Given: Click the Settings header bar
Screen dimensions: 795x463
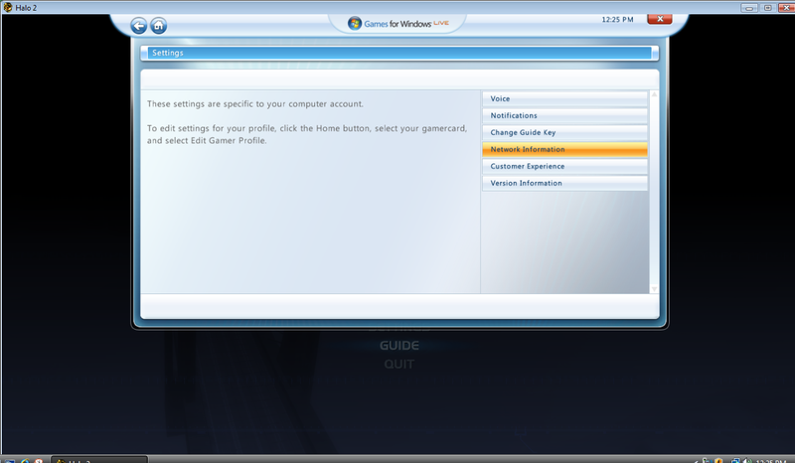Looking at the screenshot, I should point(399,53).
